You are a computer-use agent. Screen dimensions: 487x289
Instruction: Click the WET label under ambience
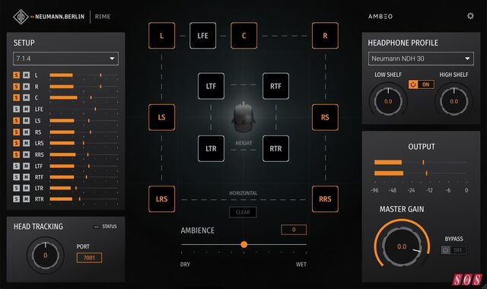[301, 265]
